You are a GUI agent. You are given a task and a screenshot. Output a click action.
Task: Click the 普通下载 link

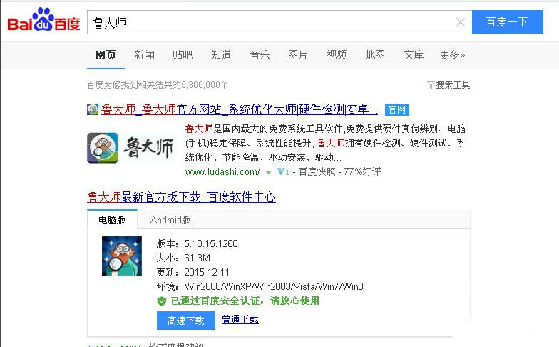point(240,320)
